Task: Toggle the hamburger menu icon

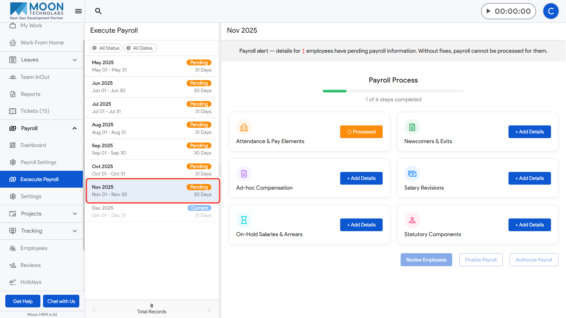Action: point(78,11)
